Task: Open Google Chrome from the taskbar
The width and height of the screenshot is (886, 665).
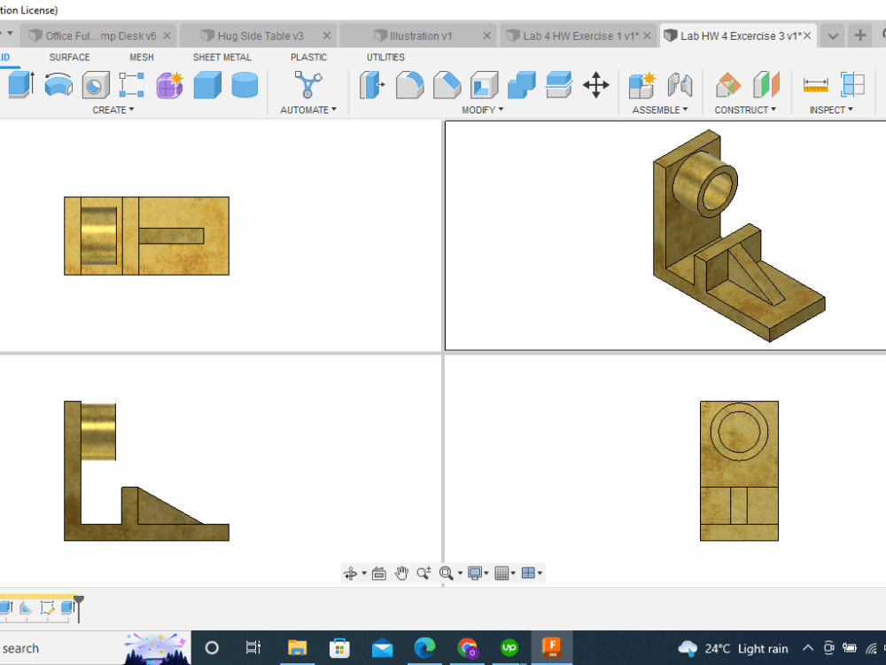Action: tap(467, 648)
